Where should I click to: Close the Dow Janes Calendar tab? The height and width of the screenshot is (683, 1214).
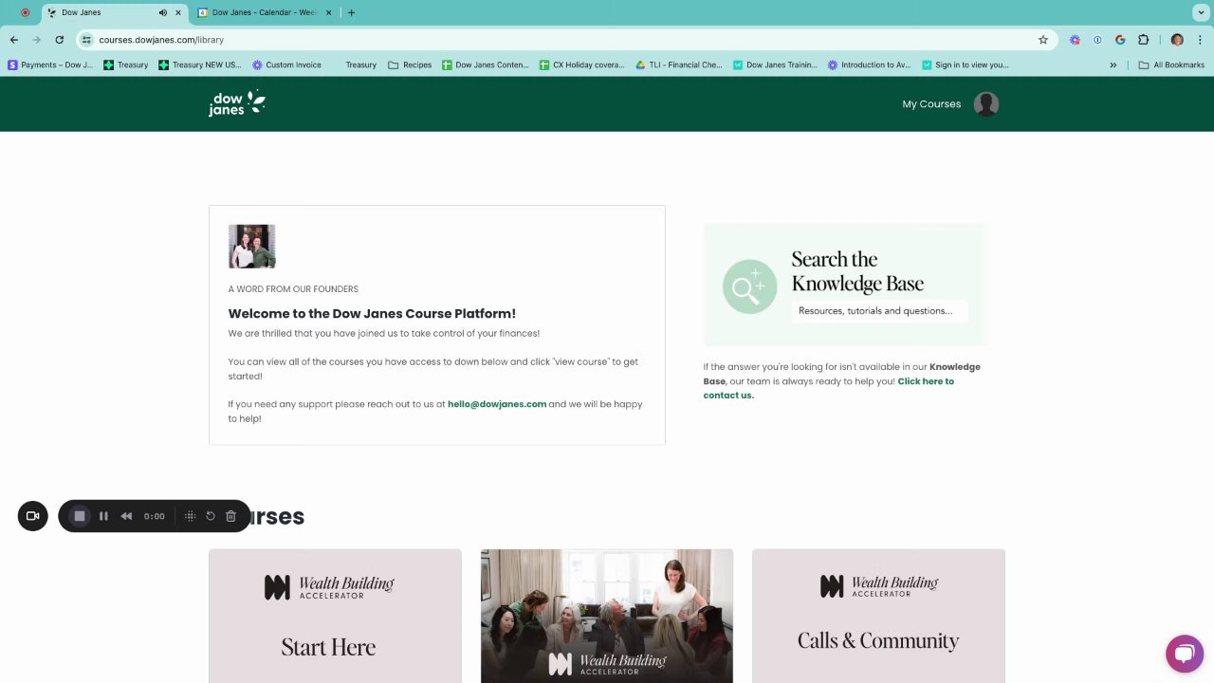328,12
